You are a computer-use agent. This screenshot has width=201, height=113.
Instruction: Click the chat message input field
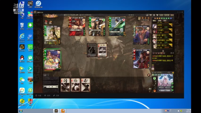click(x=161, y=73)
